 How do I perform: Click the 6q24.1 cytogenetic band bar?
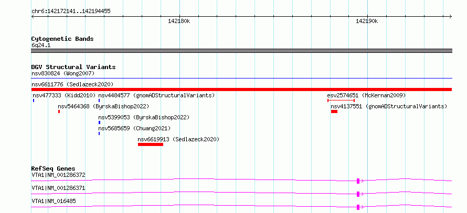[241, 51]
